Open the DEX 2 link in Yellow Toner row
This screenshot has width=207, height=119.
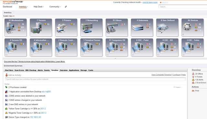tap(43, 109)
